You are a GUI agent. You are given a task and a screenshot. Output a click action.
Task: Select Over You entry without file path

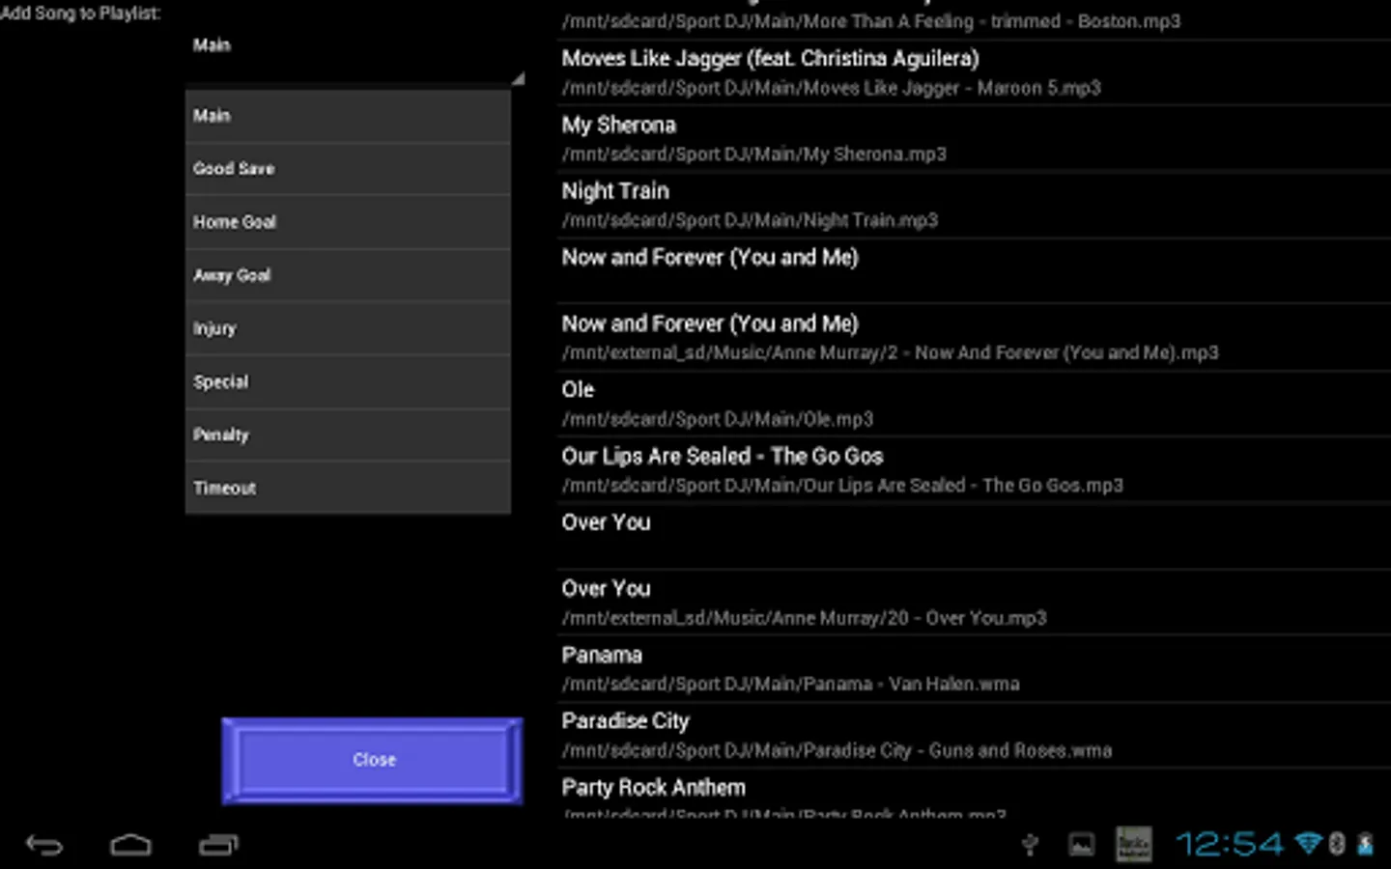[x=974, y=537]
